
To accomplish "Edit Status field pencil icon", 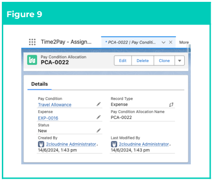I will coord(99,131).
